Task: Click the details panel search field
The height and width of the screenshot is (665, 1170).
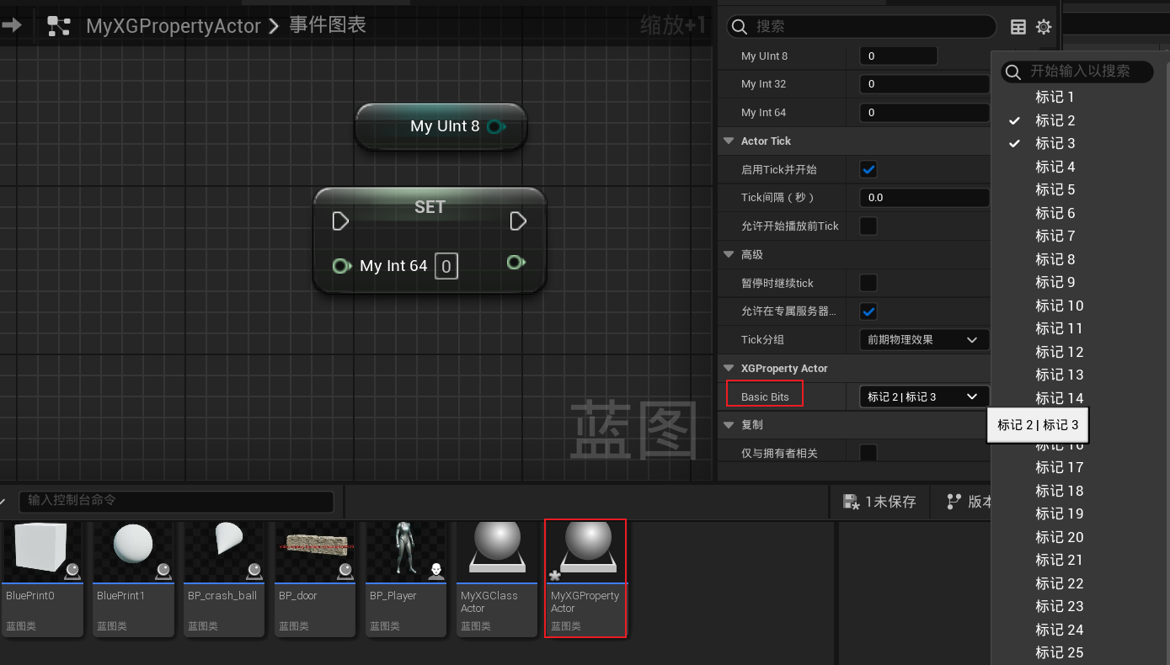Action: (x=862, y=26)
